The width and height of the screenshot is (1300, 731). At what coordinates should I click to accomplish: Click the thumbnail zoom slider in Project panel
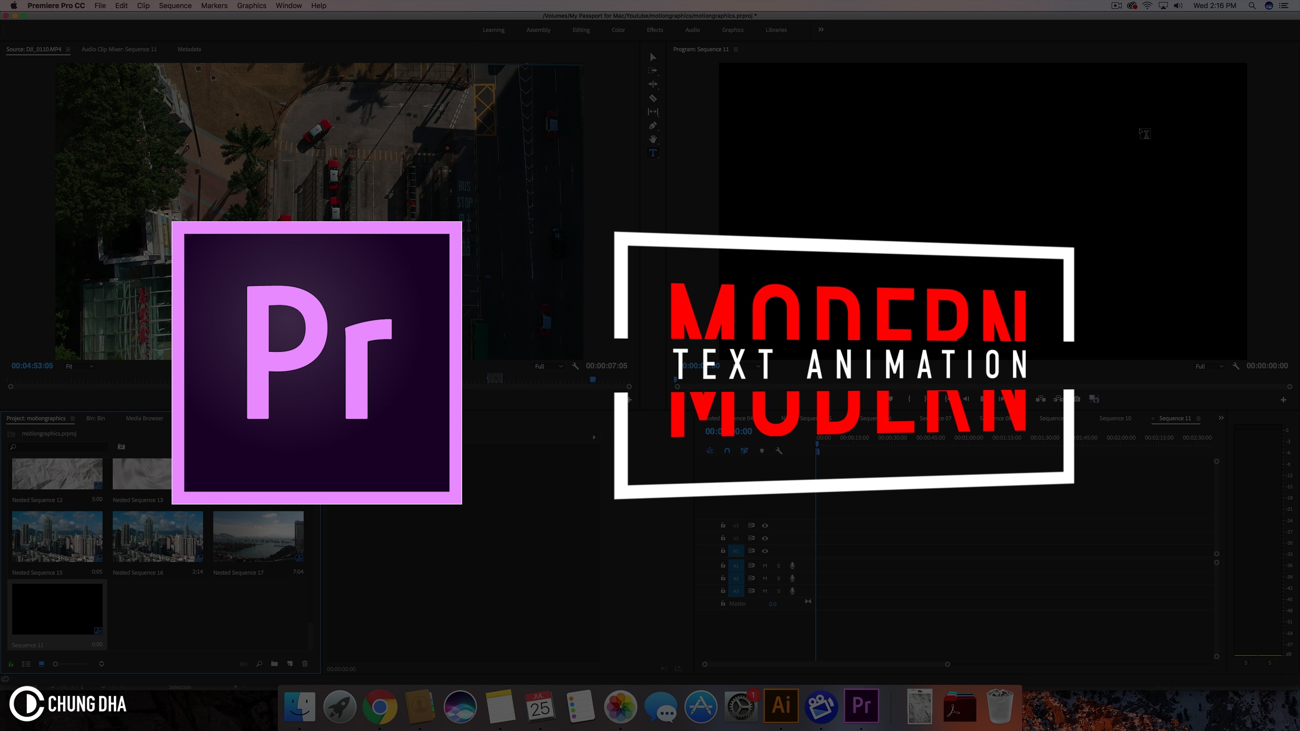pyautogui.click(x=56, y=663)
